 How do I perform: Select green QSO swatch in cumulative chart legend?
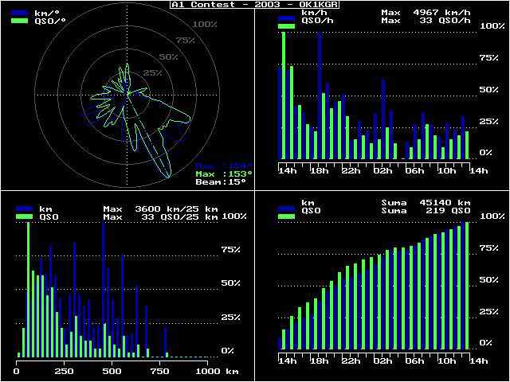click(287, 216)
